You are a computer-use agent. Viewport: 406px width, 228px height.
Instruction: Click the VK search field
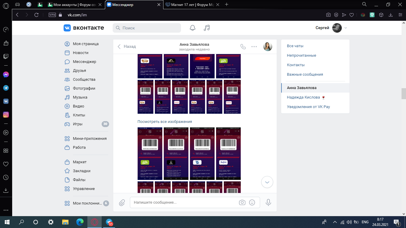[x=147, y=28]
